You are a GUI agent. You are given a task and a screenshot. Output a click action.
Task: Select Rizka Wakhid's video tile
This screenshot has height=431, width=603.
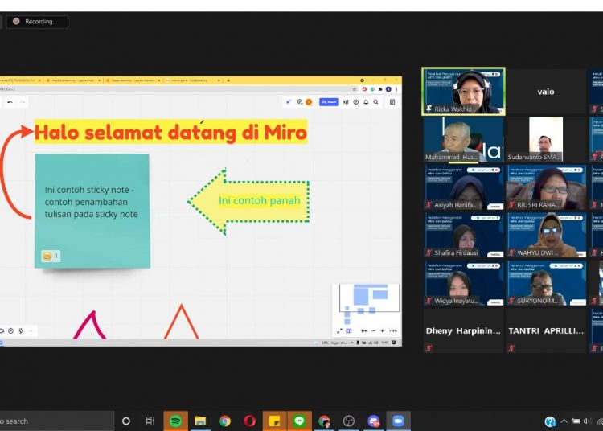point(463,92)
